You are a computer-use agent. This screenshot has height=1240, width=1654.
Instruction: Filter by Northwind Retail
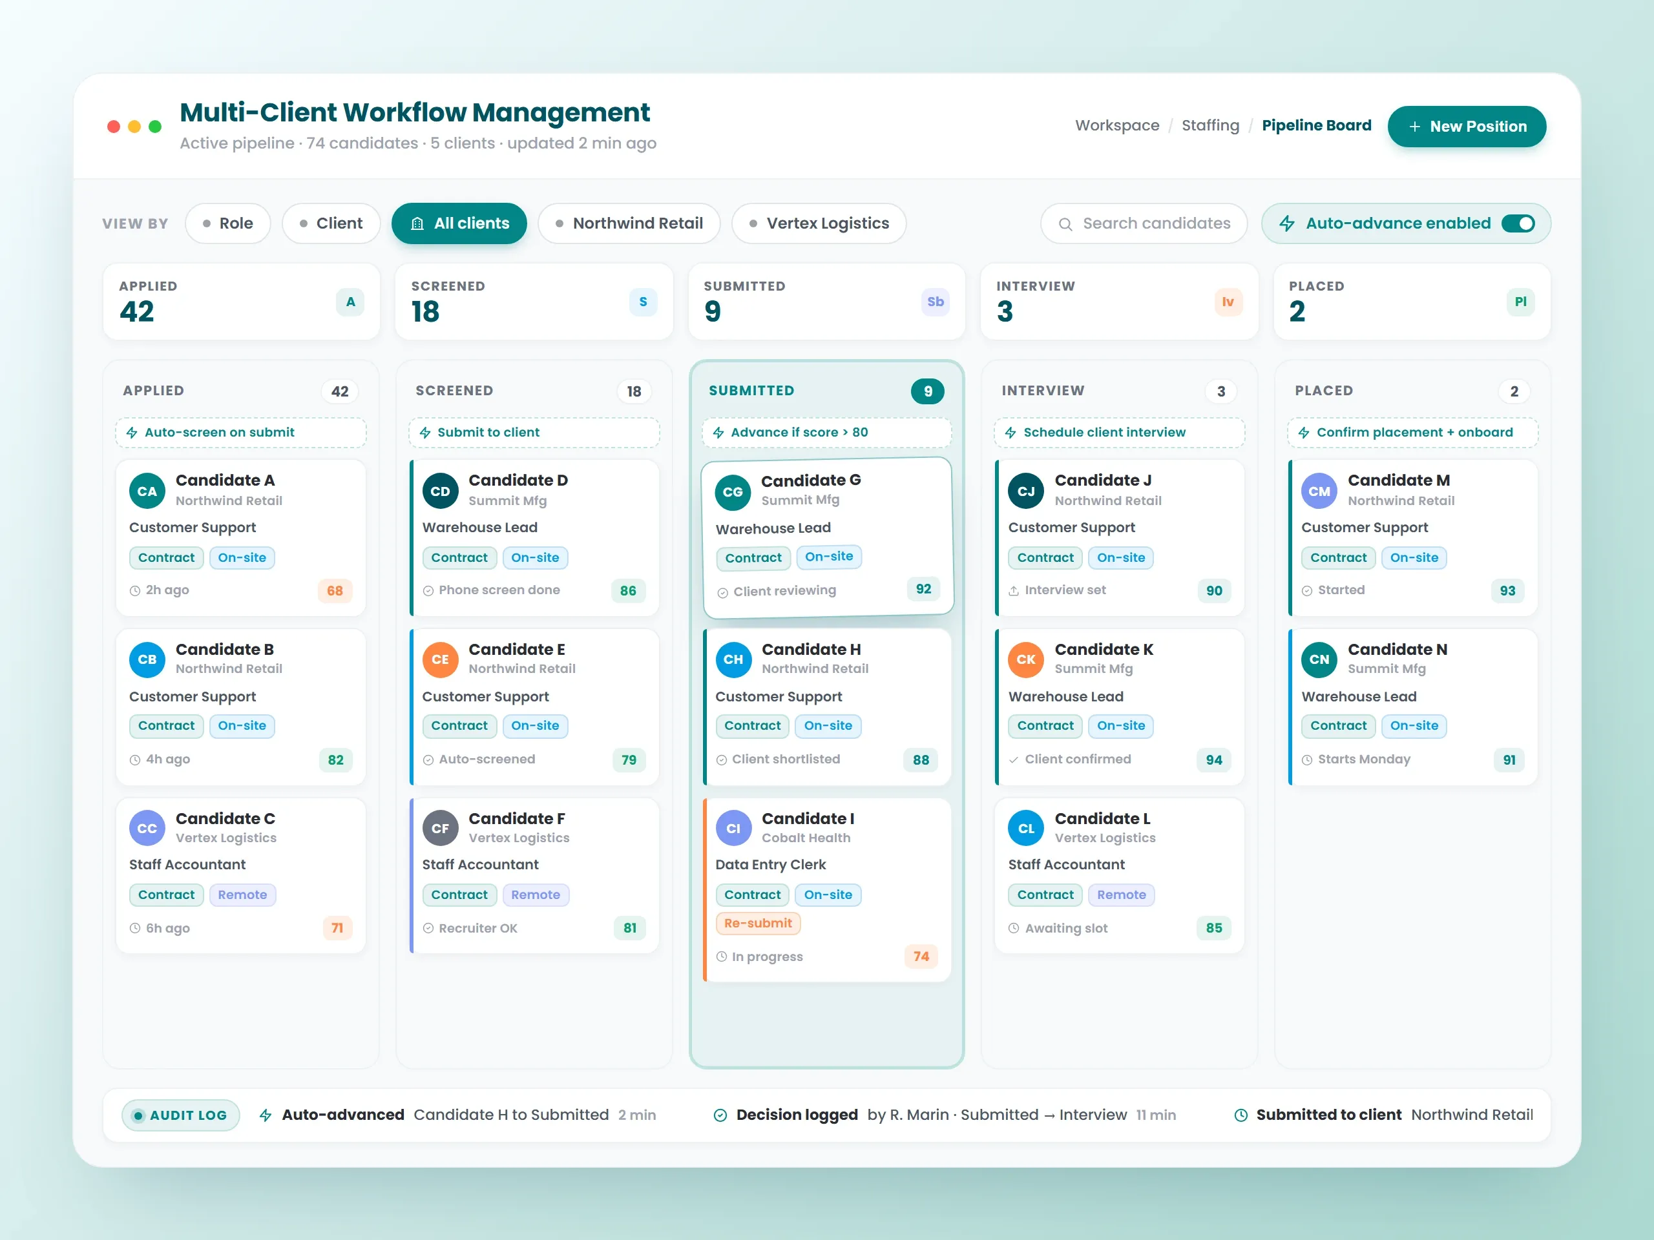click(629, 223)
